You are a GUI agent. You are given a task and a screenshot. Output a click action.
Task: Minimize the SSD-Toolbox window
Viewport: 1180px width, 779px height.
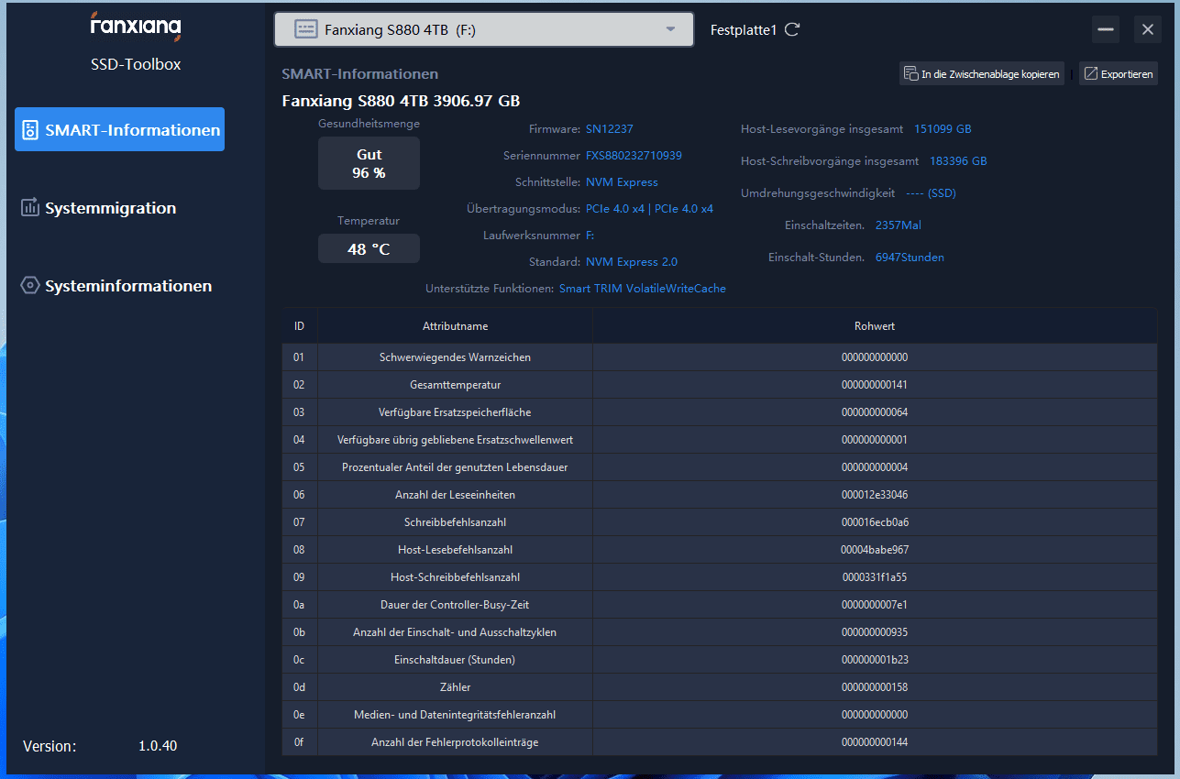[1106, 29]
